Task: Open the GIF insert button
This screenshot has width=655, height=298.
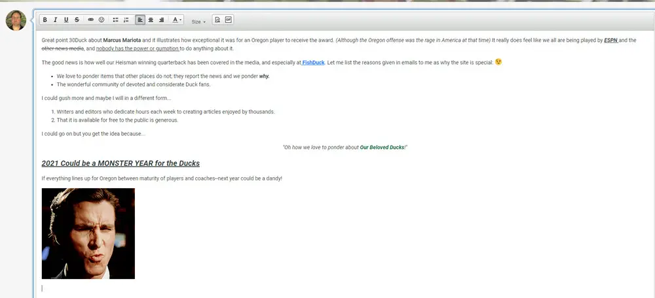Action: point(229,20)
